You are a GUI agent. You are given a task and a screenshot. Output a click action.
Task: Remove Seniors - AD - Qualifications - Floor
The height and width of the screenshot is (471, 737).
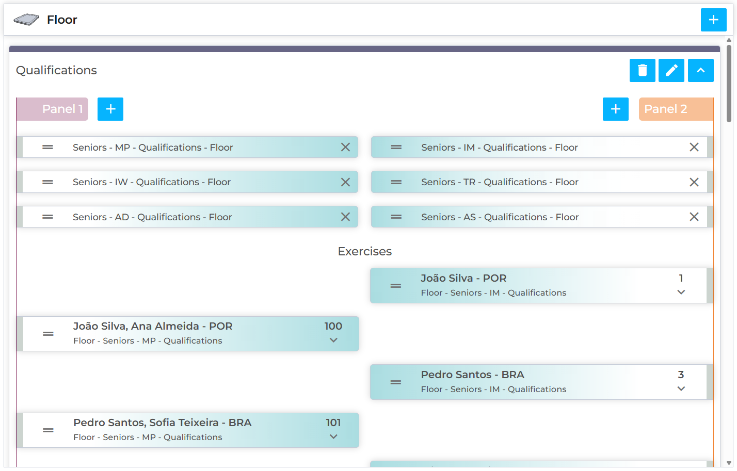click(x=345, y=217)
